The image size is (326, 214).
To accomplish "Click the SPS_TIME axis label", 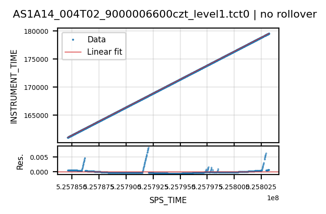I will (x=168, y=200).
